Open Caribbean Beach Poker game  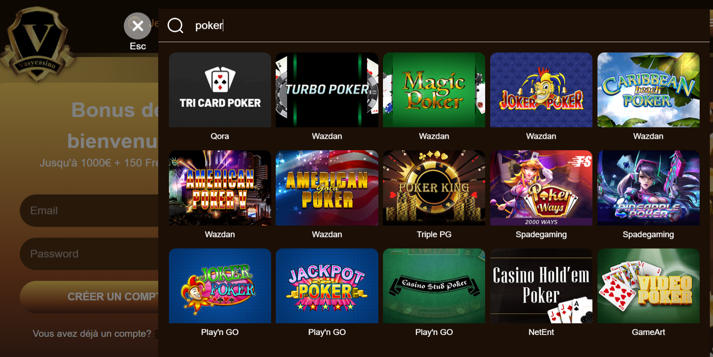649,90
